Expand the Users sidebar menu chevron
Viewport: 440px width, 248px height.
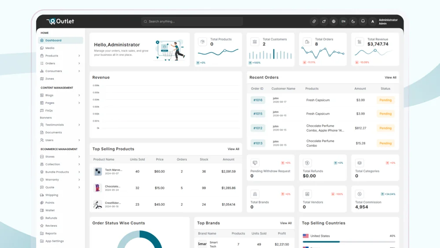(x=79, y=140)
